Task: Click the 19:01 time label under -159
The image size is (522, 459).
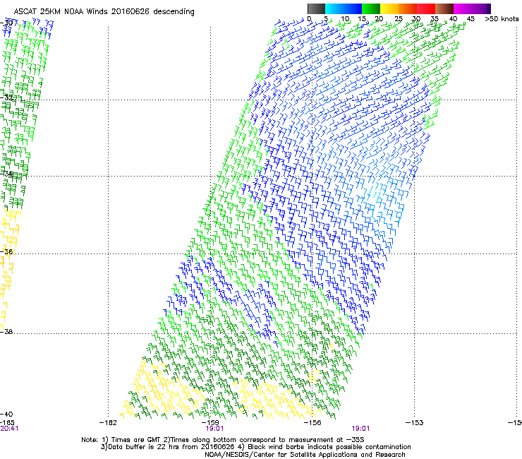Action: (x=214, y=429)
